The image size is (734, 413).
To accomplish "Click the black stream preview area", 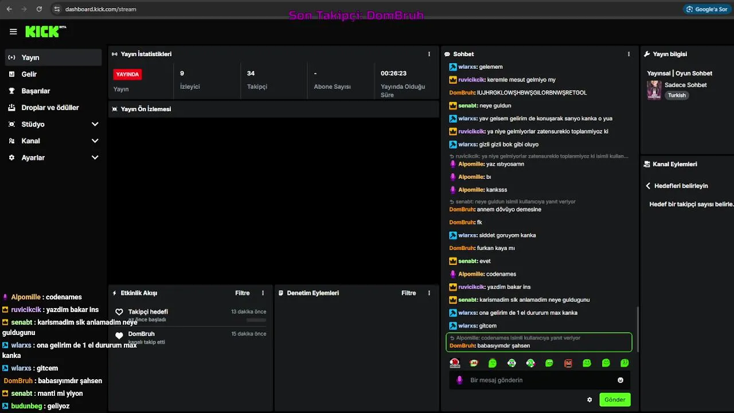I will 274,201.
